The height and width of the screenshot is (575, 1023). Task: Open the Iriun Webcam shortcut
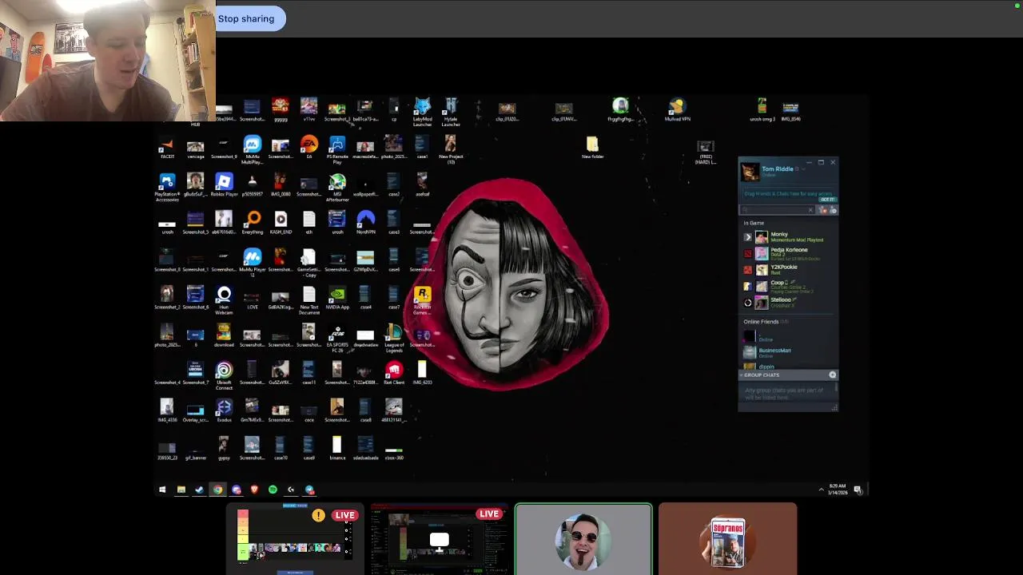coord(224,300)
